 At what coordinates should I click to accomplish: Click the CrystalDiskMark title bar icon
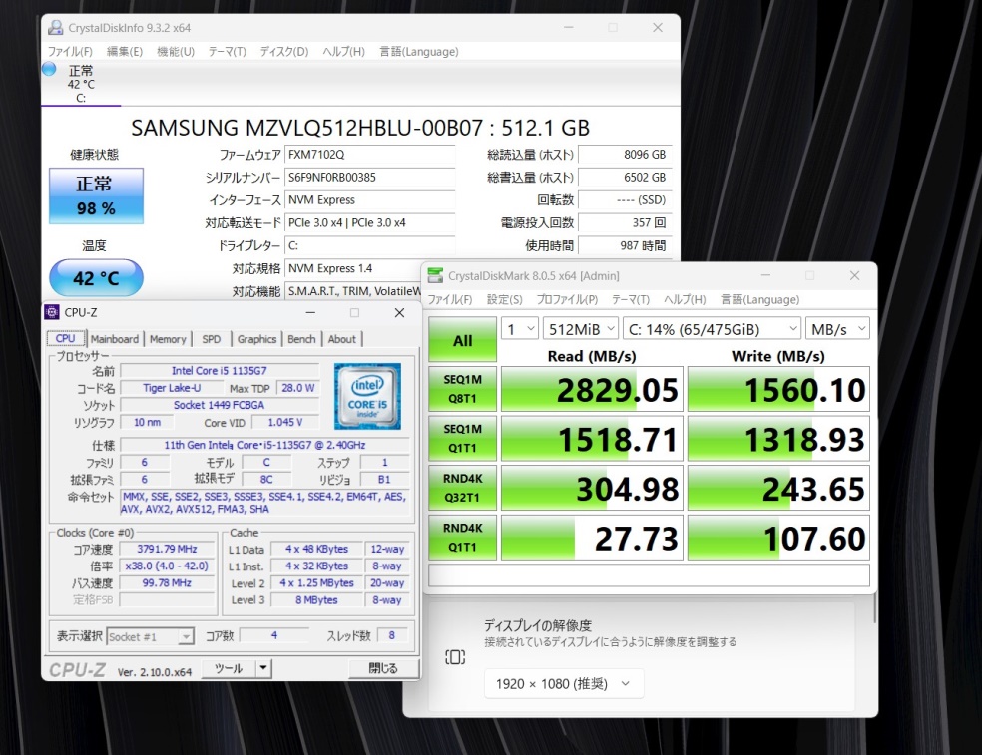tap(435, 275)
